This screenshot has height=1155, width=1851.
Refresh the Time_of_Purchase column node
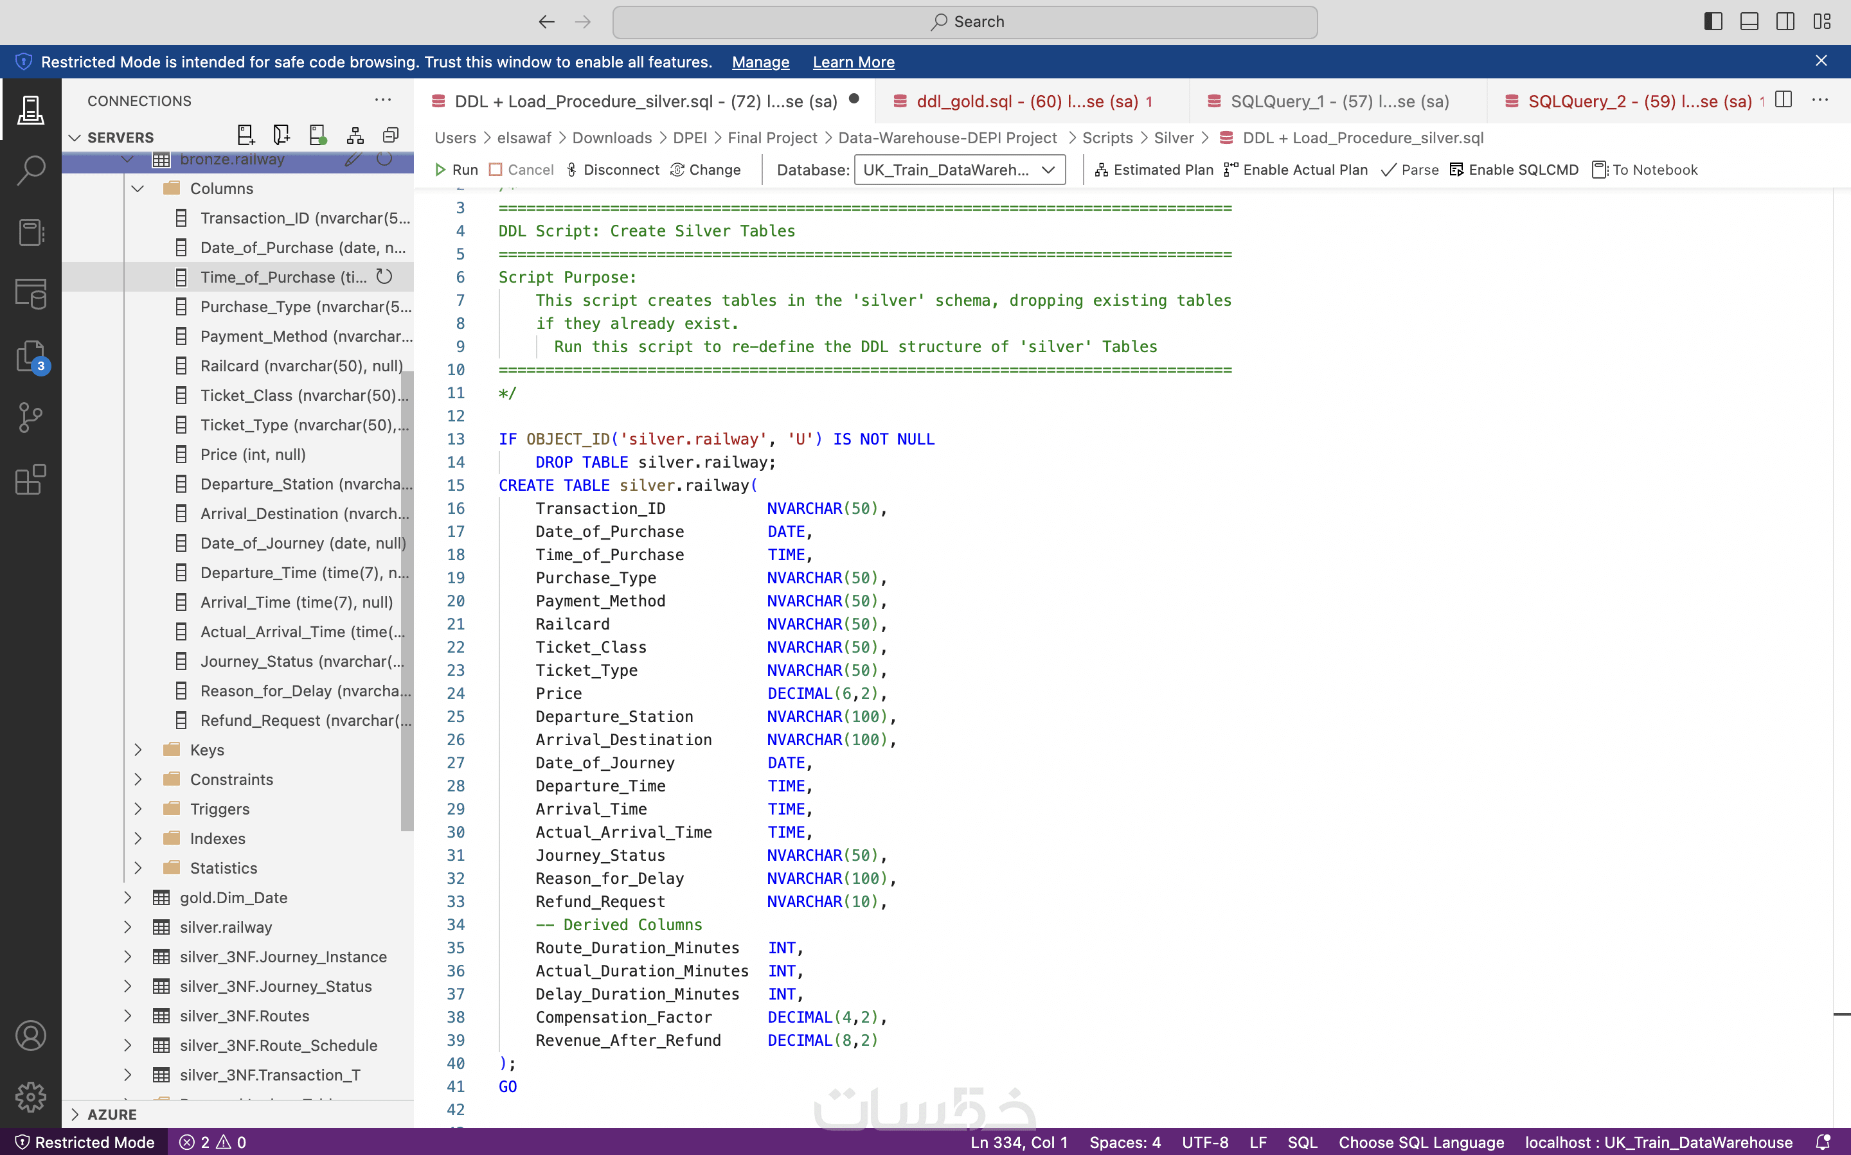tap(384, 276)
